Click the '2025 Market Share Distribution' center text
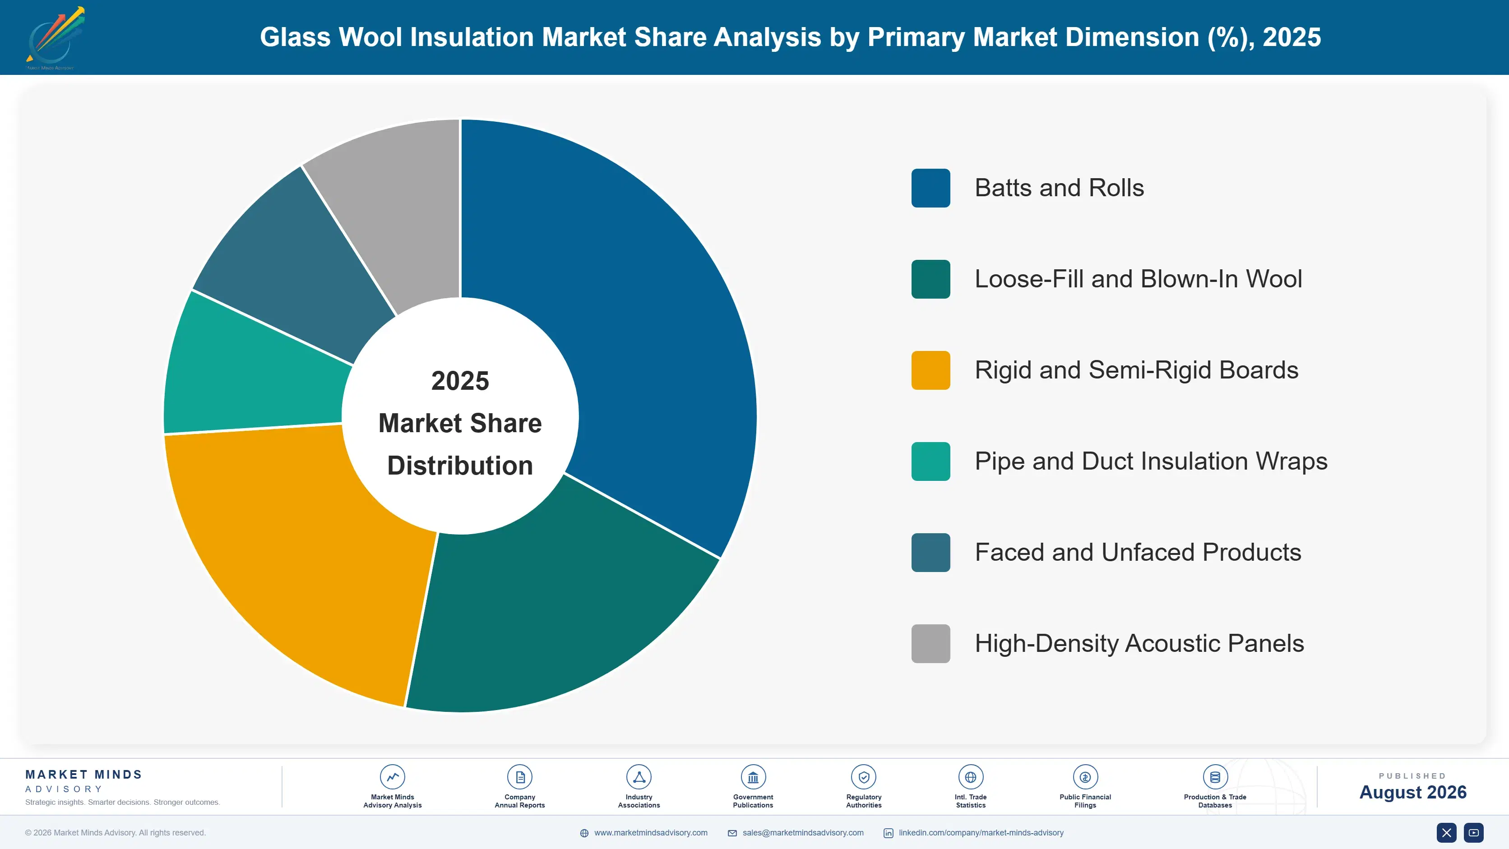1509x849 pixels. click(460, 423)
